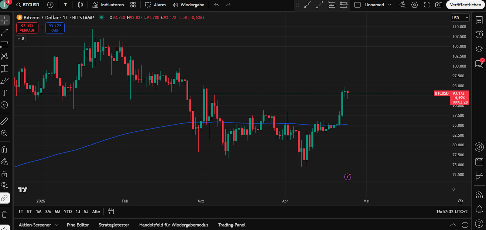Click the BTCUSD symbol search field
The image size is (486, 230).
[28, 5]
